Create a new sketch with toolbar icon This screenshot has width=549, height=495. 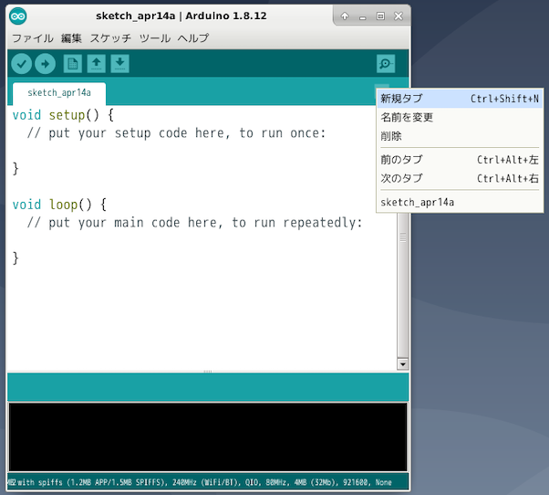point(72,64)
